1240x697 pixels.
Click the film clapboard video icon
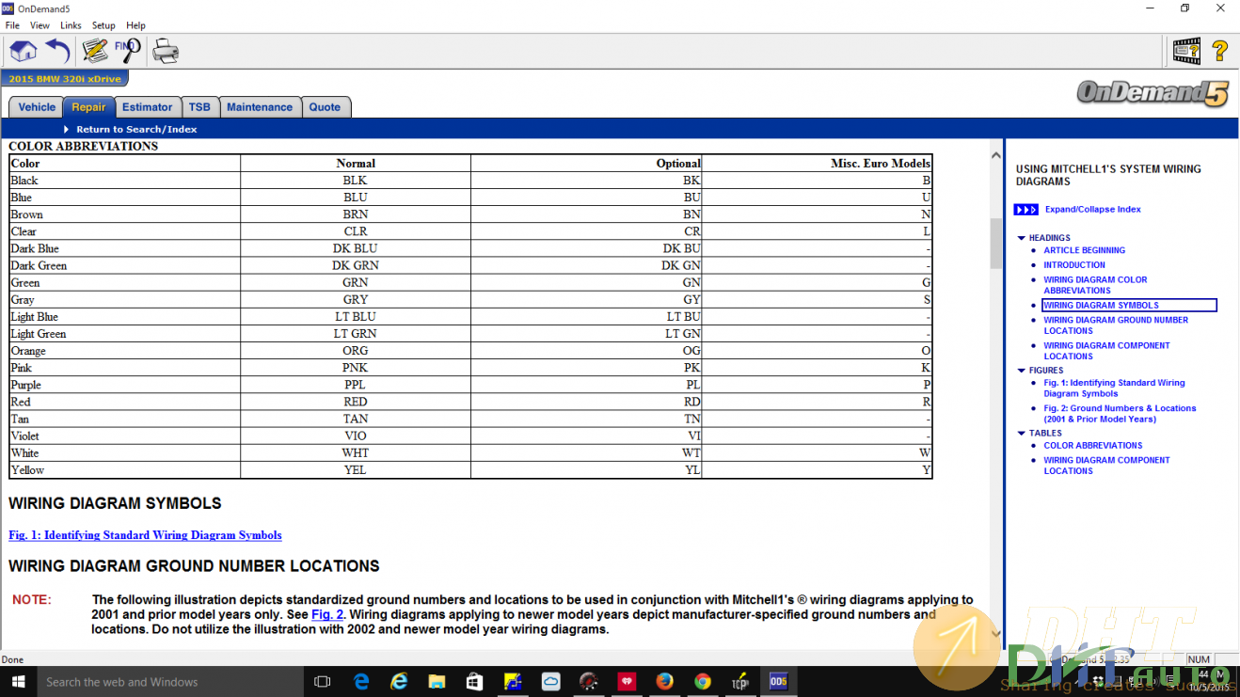(1185, 51)
